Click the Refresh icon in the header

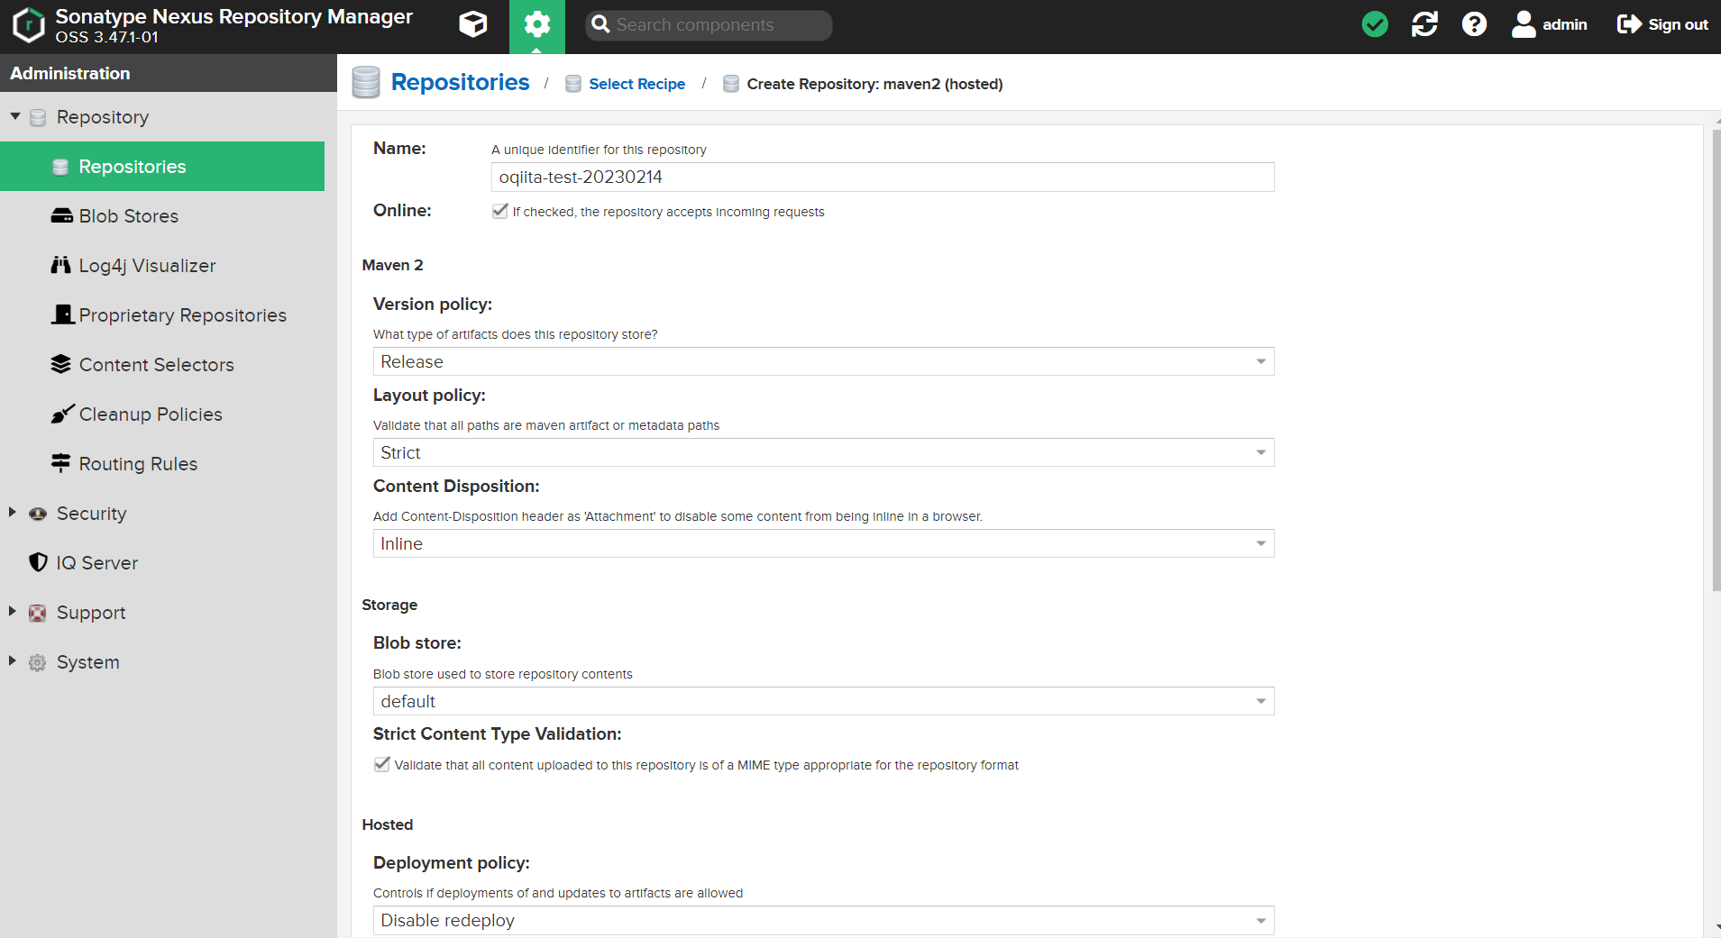[x=1424, y=24]
